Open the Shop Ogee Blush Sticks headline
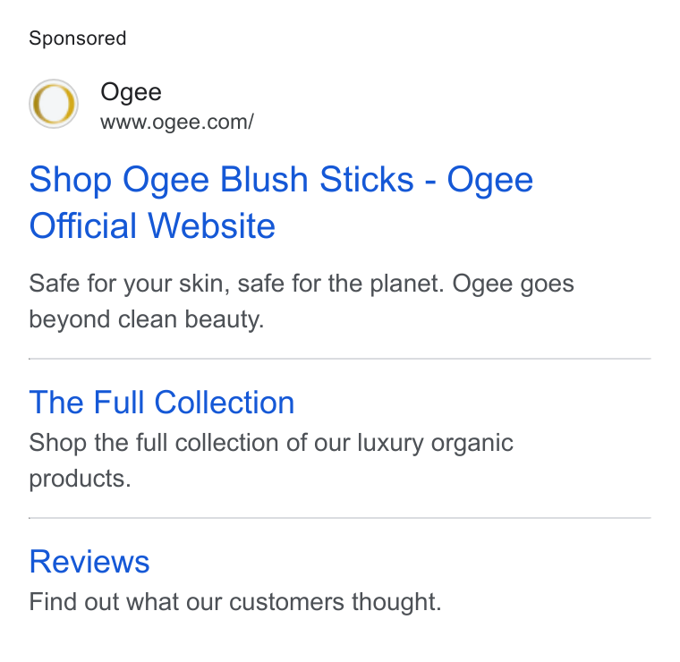680x662 pixels. pos(281,202)
